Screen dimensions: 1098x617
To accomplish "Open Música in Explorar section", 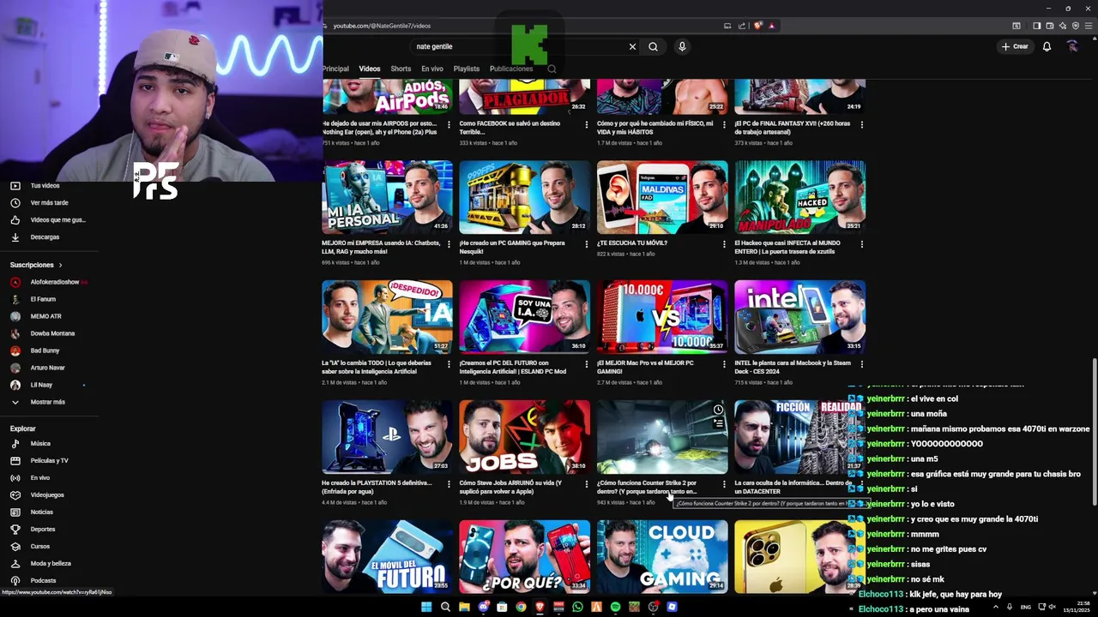I will [31, 444].
